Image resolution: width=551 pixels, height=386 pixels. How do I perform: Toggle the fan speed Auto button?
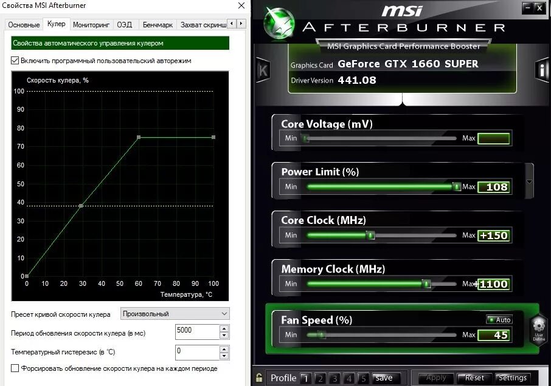click(x=499, y=320)
